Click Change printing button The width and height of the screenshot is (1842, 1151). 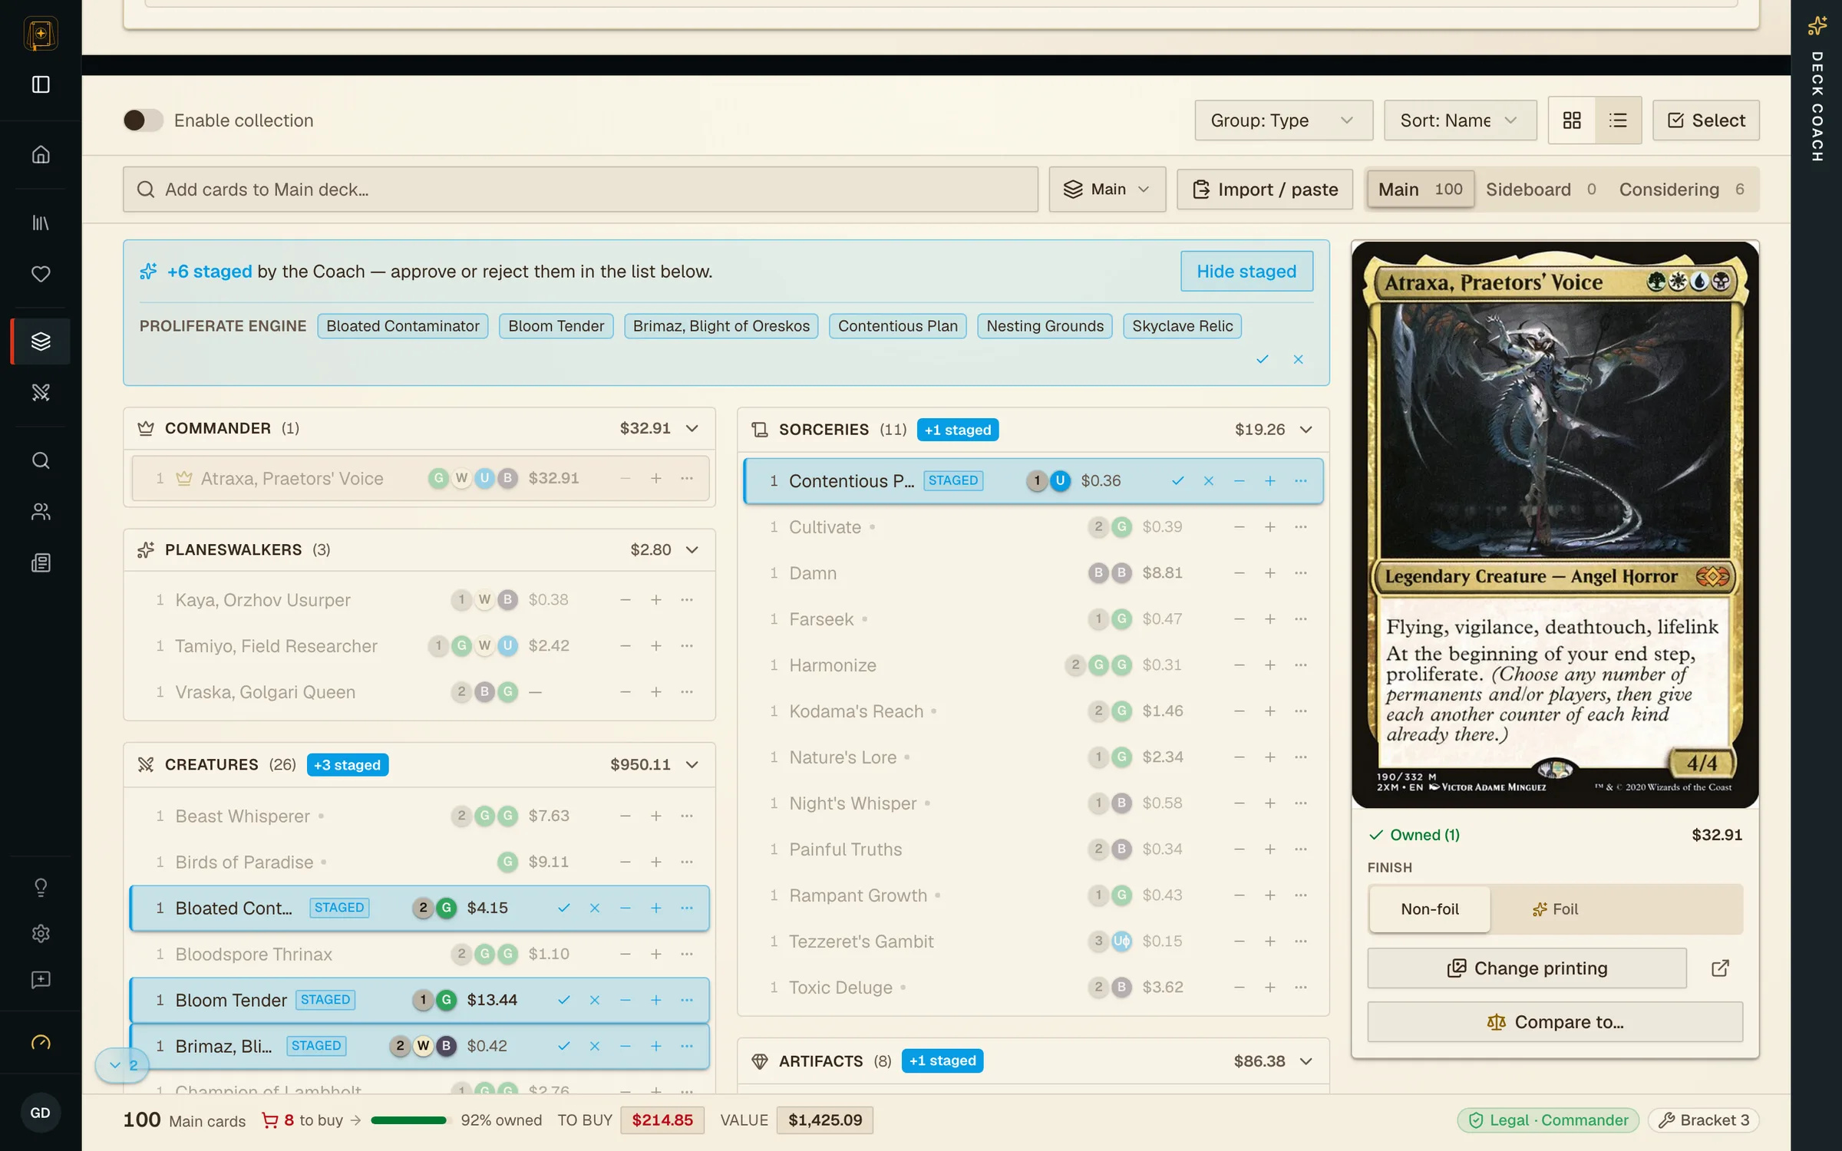click(1527, 968)
